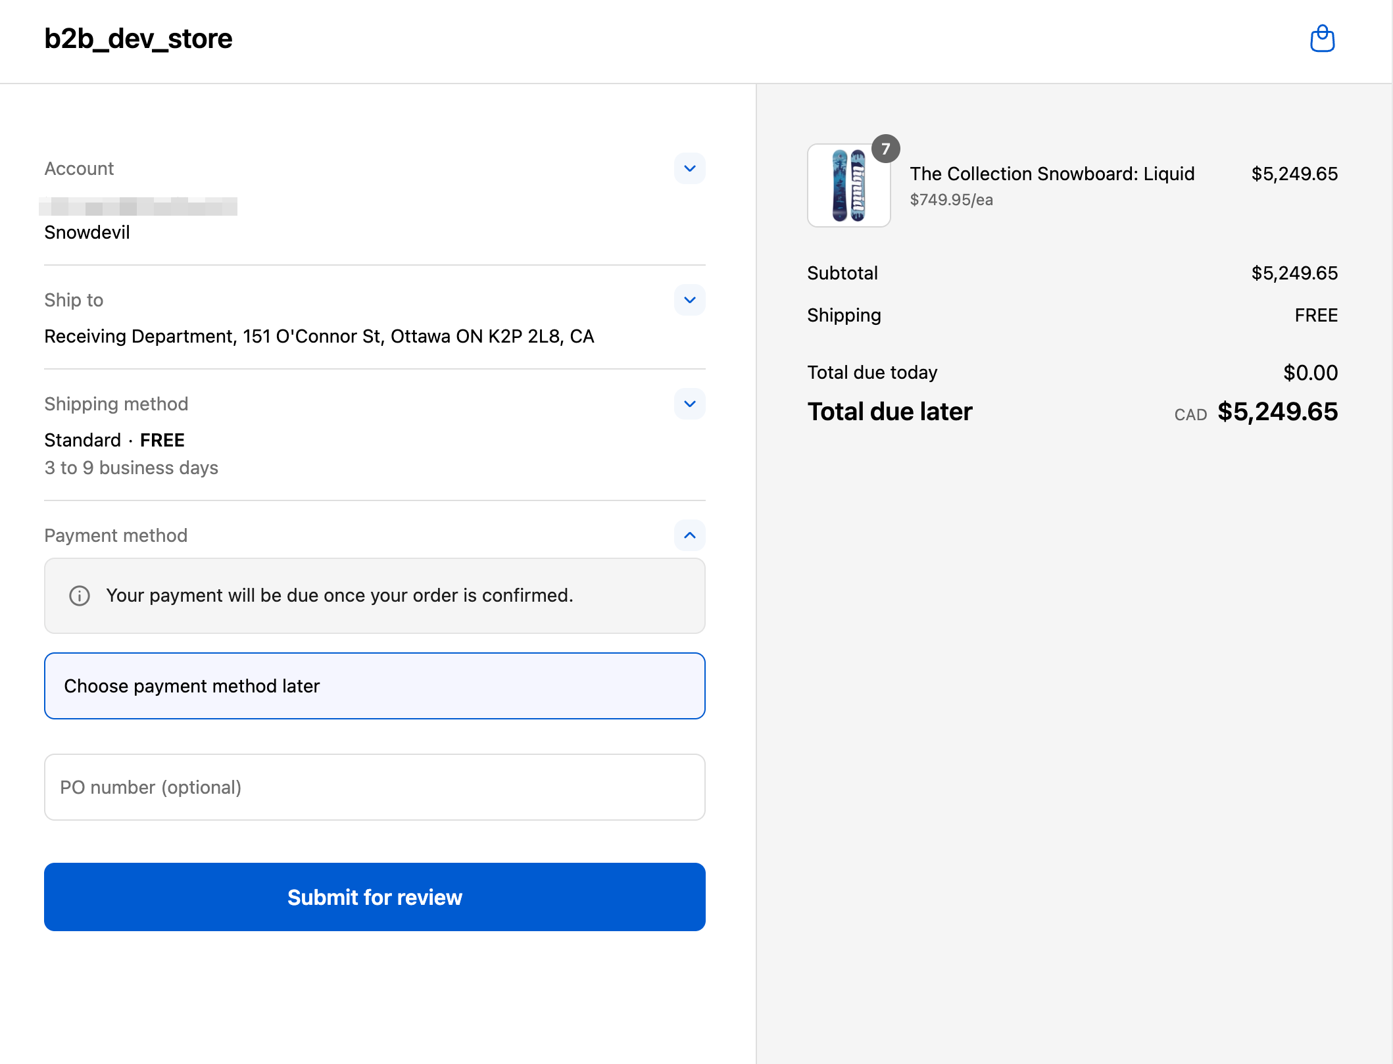Expand the Ship to section chevron

coord(690,300)
